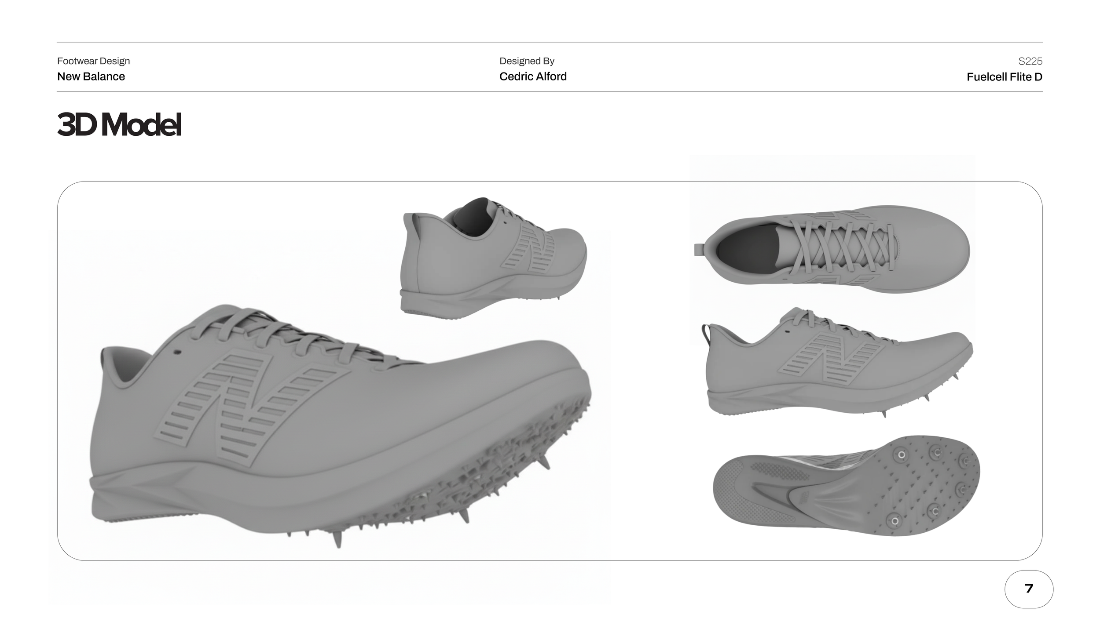The image size is (1100, 618).
Task: Click the S225 season code
Action: (1030, 61)
